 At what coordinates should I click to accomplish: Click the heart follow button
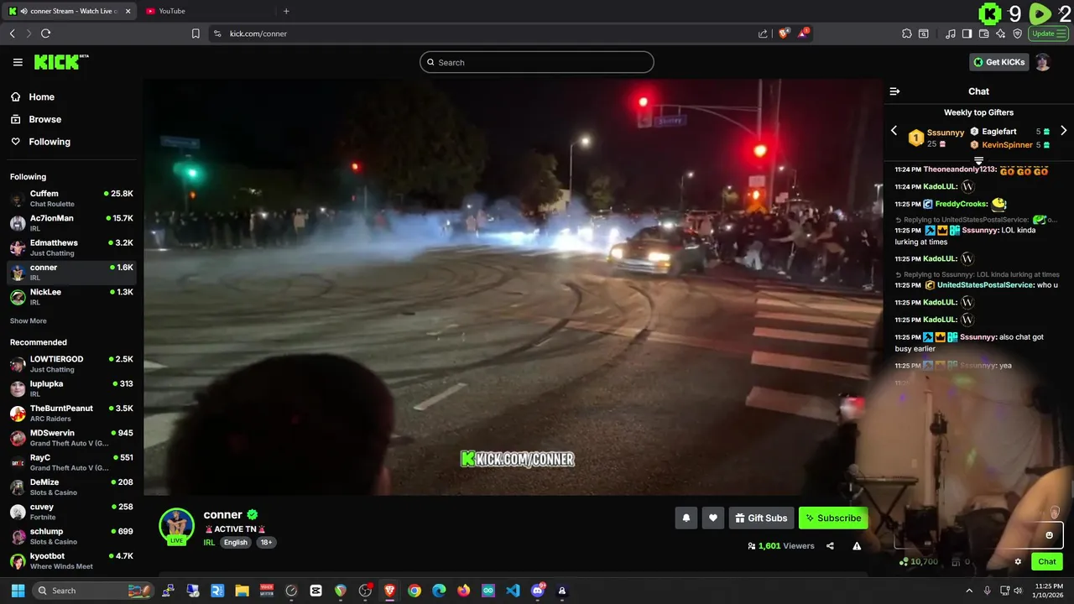[712, 518]
